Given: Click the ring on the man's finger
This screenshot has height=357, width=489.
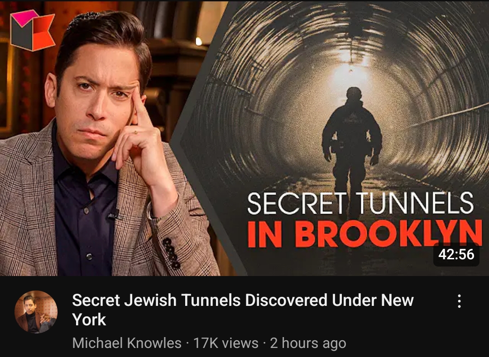Looking at the screenshot, I should [x=135, y=133].
